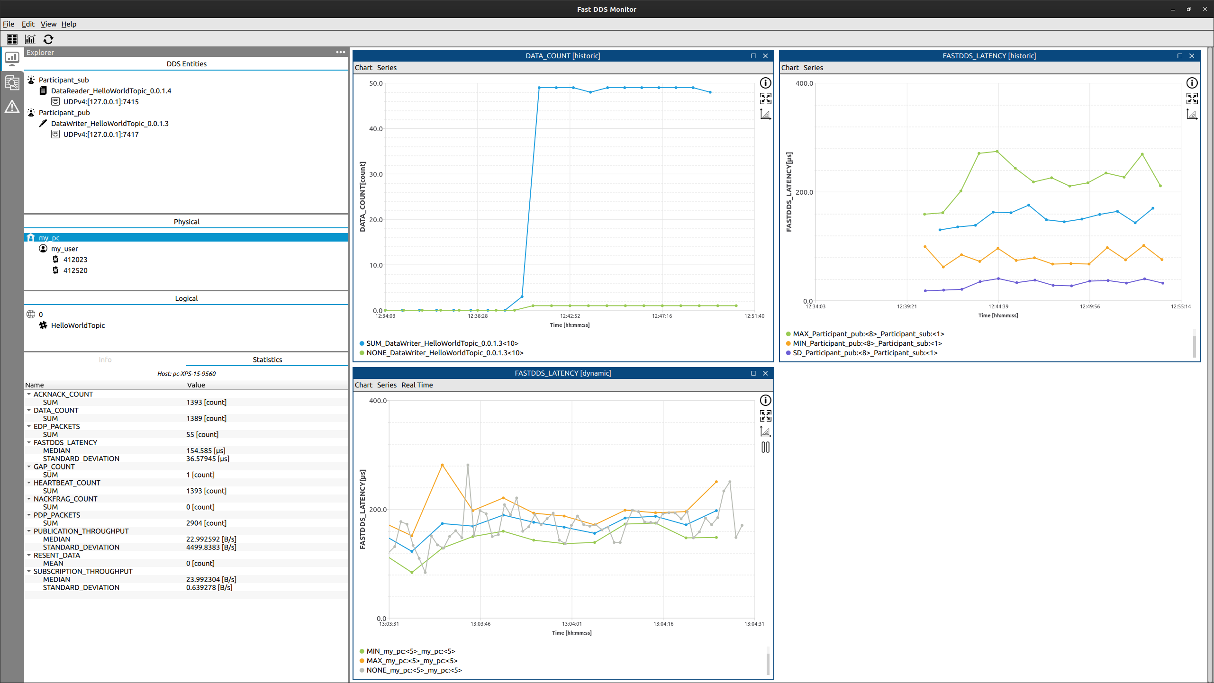This screenshot has width=1214, height=683.
Task: Show info for FASTDDS_LATENCY historic chart
Action: (x=1192, y=83)
